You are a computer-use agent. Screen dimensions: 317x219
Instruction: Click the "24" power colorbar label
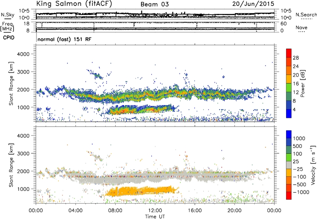[296, 66]
